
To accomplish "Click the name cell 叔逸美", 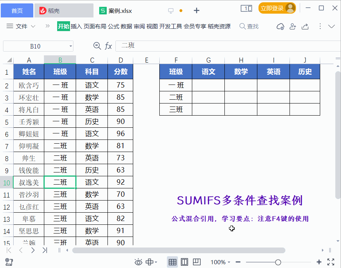I will pyautogui.click(x=29, y=182).
